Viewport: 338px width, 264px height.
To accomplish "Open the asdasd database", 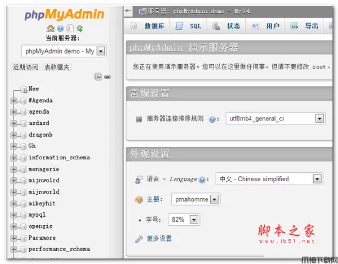I will tap(39, 123).
